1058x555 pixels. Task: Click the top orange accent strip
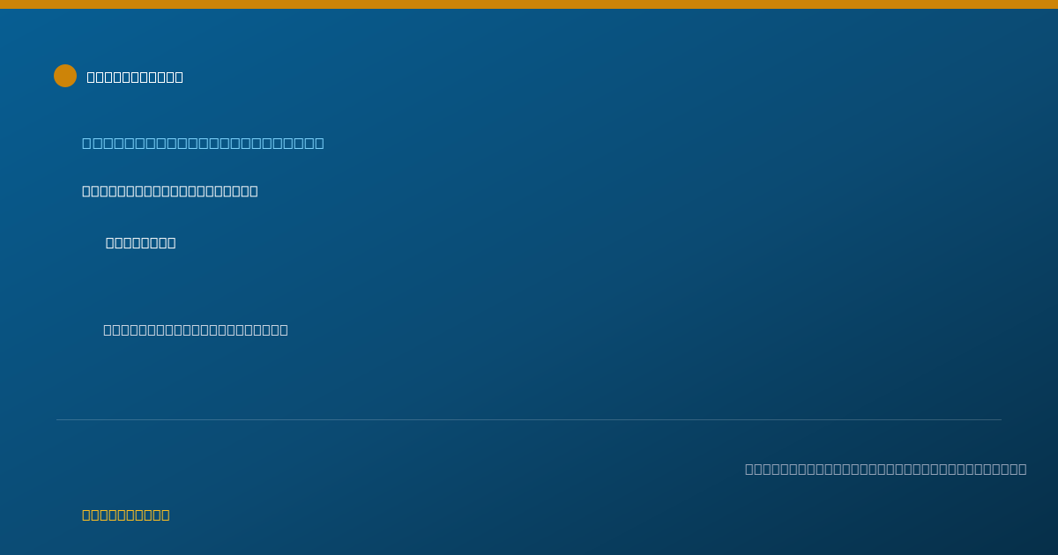click(x=529, y=4)
